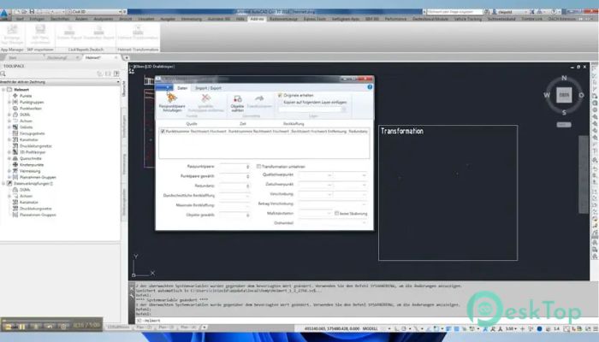The height and width of the screenshot is (342, 599).
Task: Switch to the Import / Export tab
Action: 208,87
